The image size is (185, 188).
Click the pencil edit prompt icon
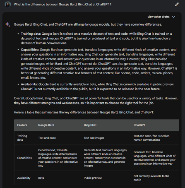[x=177, y=4]
